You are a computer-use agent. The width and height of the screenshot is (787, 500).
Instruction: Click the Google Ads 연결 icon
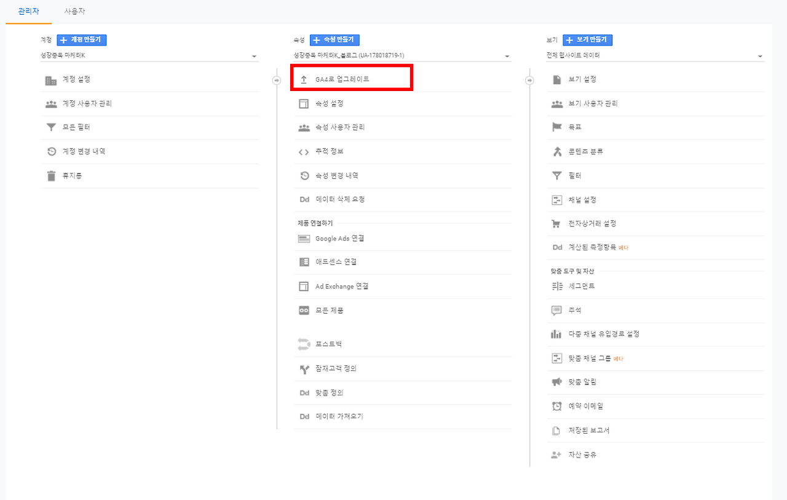coord(304,239)
